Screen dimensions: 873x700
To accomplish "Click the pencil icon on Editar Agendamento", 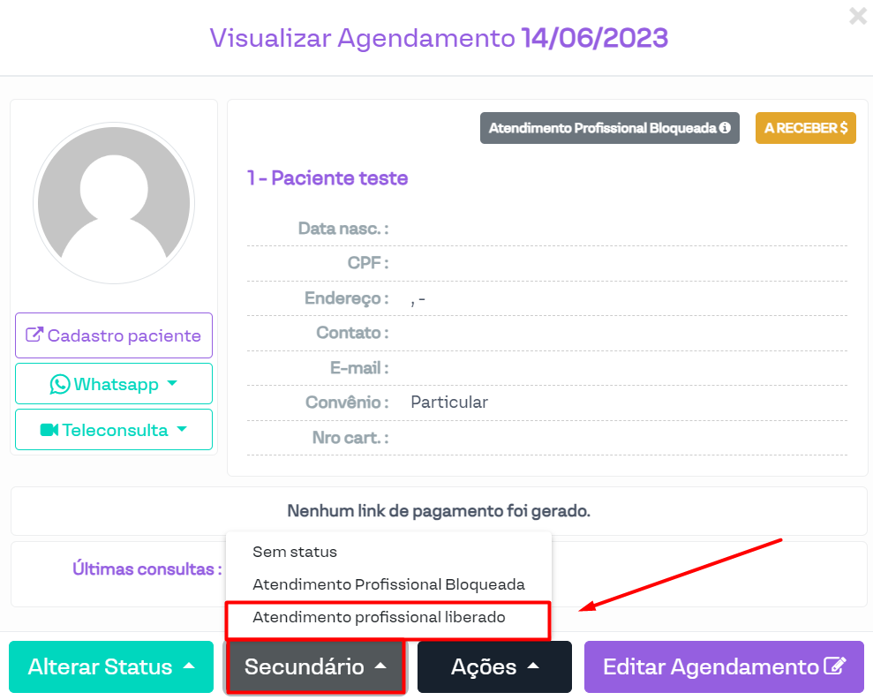I will coord(835,666).
